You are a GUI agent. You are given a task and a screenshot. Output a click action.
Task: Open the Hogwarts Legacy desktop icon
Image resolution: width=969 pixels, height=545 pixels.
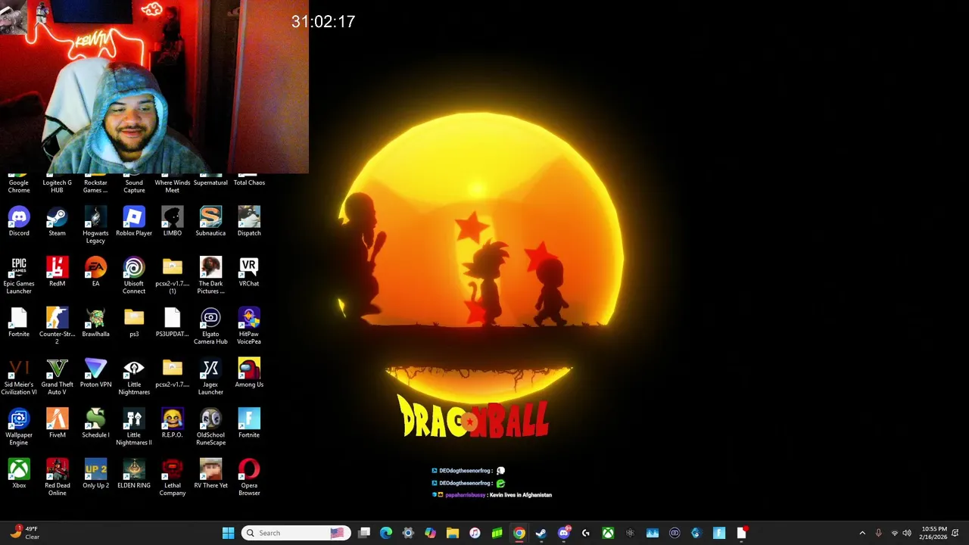(x=95, y=226)
